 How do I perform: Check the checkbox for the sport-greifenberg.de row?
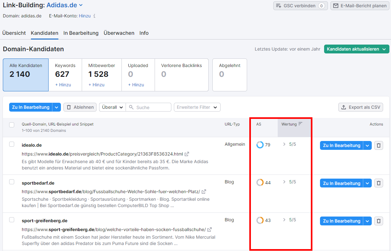pyautogui.click(x=12, y=219)
